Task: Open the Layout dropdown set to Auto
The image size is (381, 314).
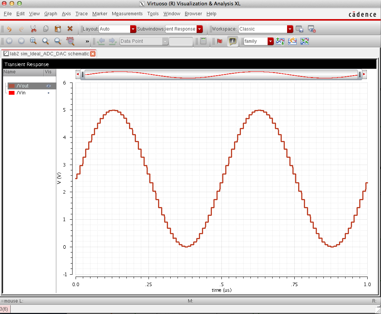Action: pos(133,29)
